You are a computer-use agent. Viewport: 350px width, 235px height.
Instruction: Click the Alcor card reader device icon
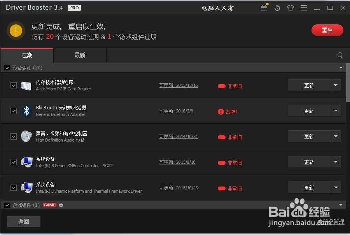coord(26,85)
